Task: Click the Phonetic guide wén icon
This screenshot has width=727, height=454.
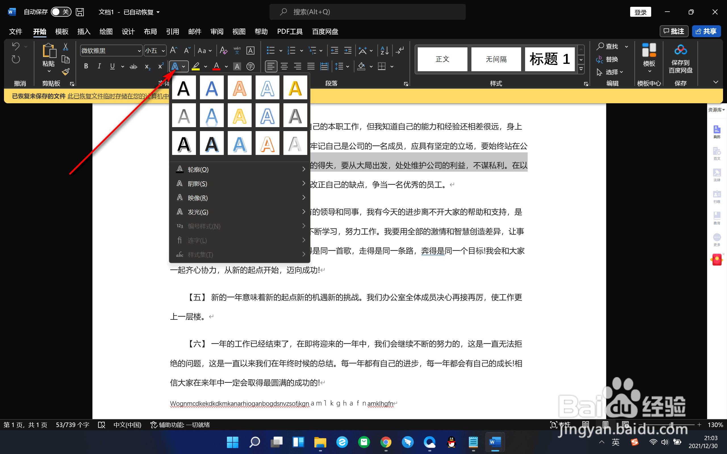Action: (x=237, y=51)
